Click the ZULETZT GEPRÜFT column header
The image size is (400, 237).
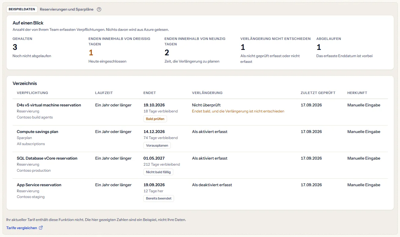click(x=318, y=93)
